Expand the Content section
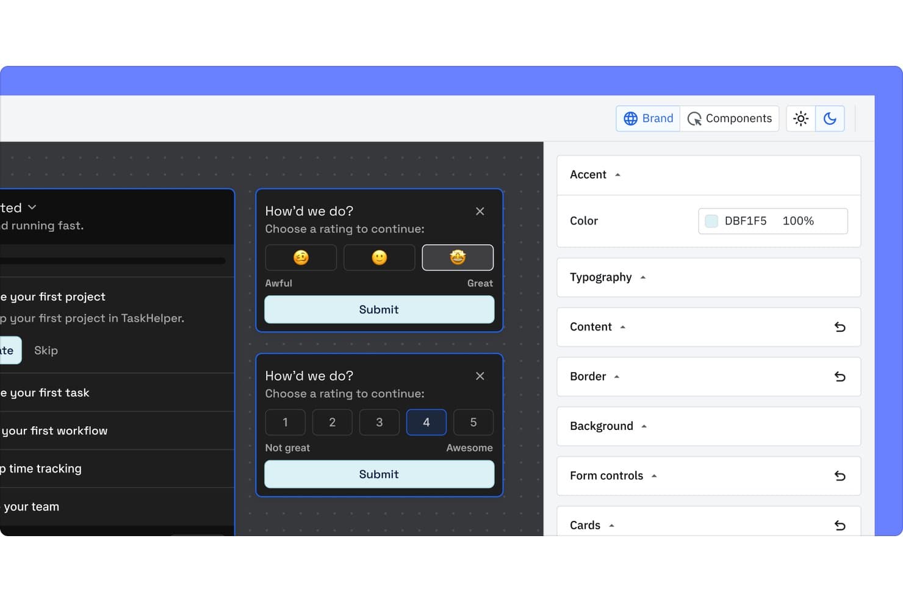Viewport: 903px width, 602px height. click(x=709, y=327)
